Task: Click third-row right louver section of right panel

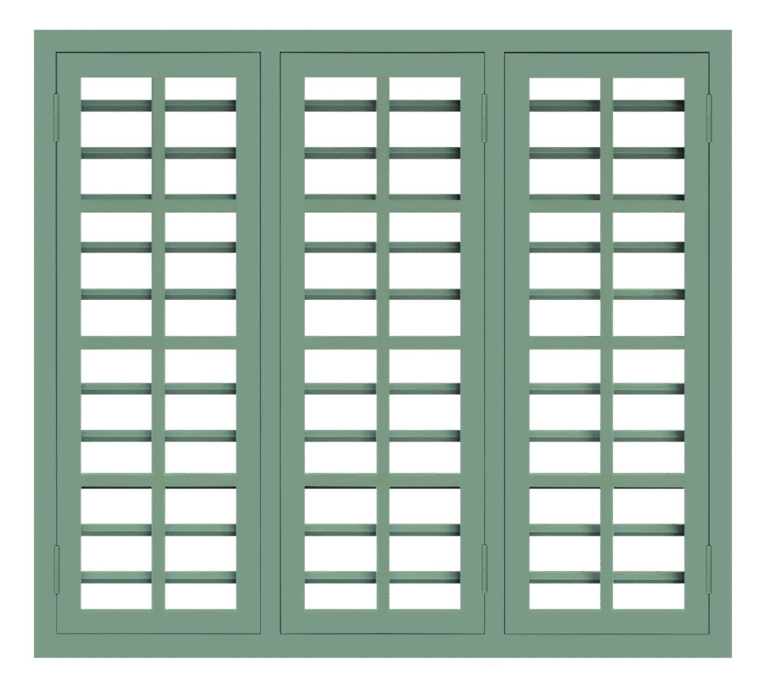Action: (648, 411)
